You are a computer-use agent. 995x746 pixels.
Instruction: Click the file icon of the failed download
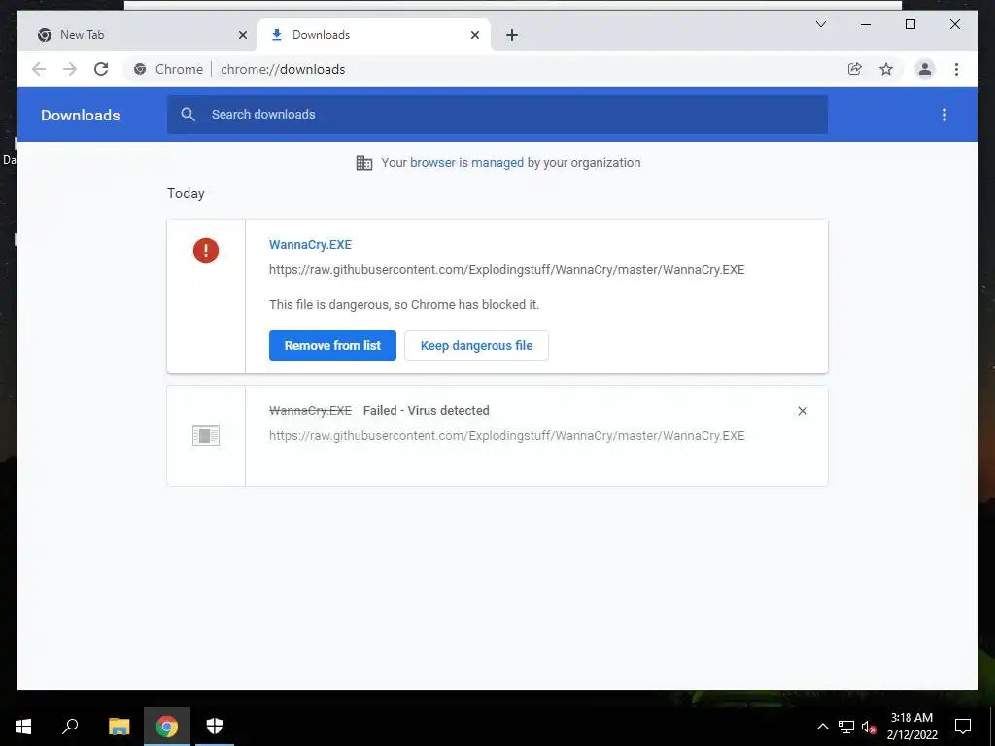[206, 435]
